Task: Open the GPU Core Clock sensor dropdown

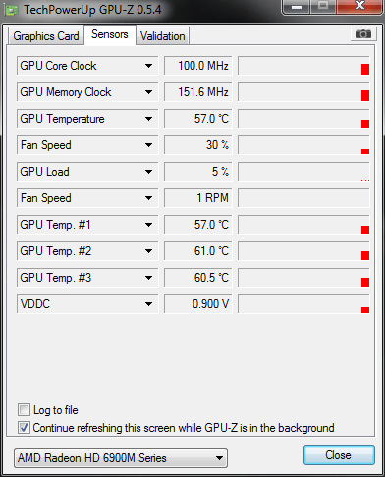Action: point(148,66)
